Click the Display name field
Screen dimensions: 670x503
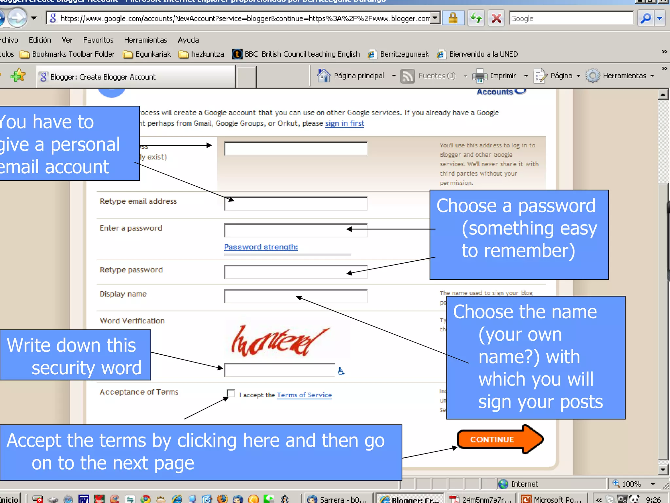[x=296, y=296]
